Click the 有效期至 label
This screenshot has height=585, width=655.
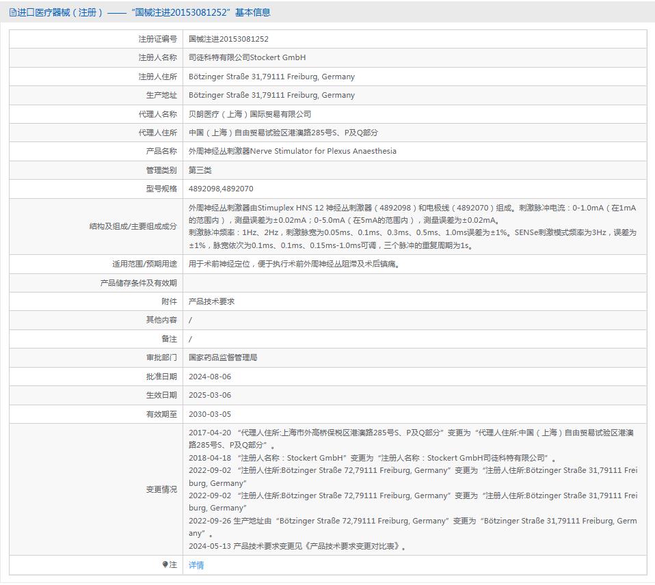[161, 413]
